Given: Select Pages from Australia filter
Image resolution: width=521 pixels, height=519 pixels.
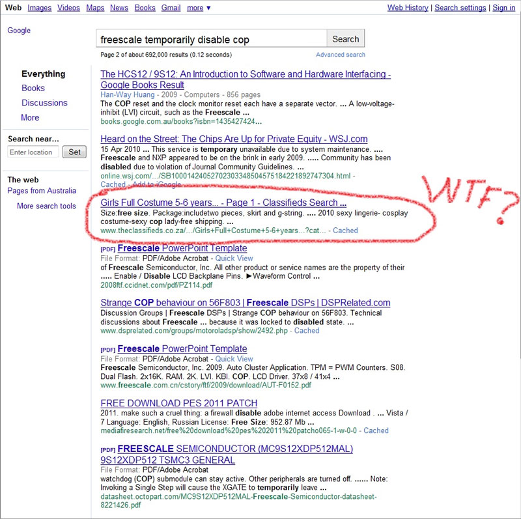Looking at the screenshot, I should tap(42, 191).
